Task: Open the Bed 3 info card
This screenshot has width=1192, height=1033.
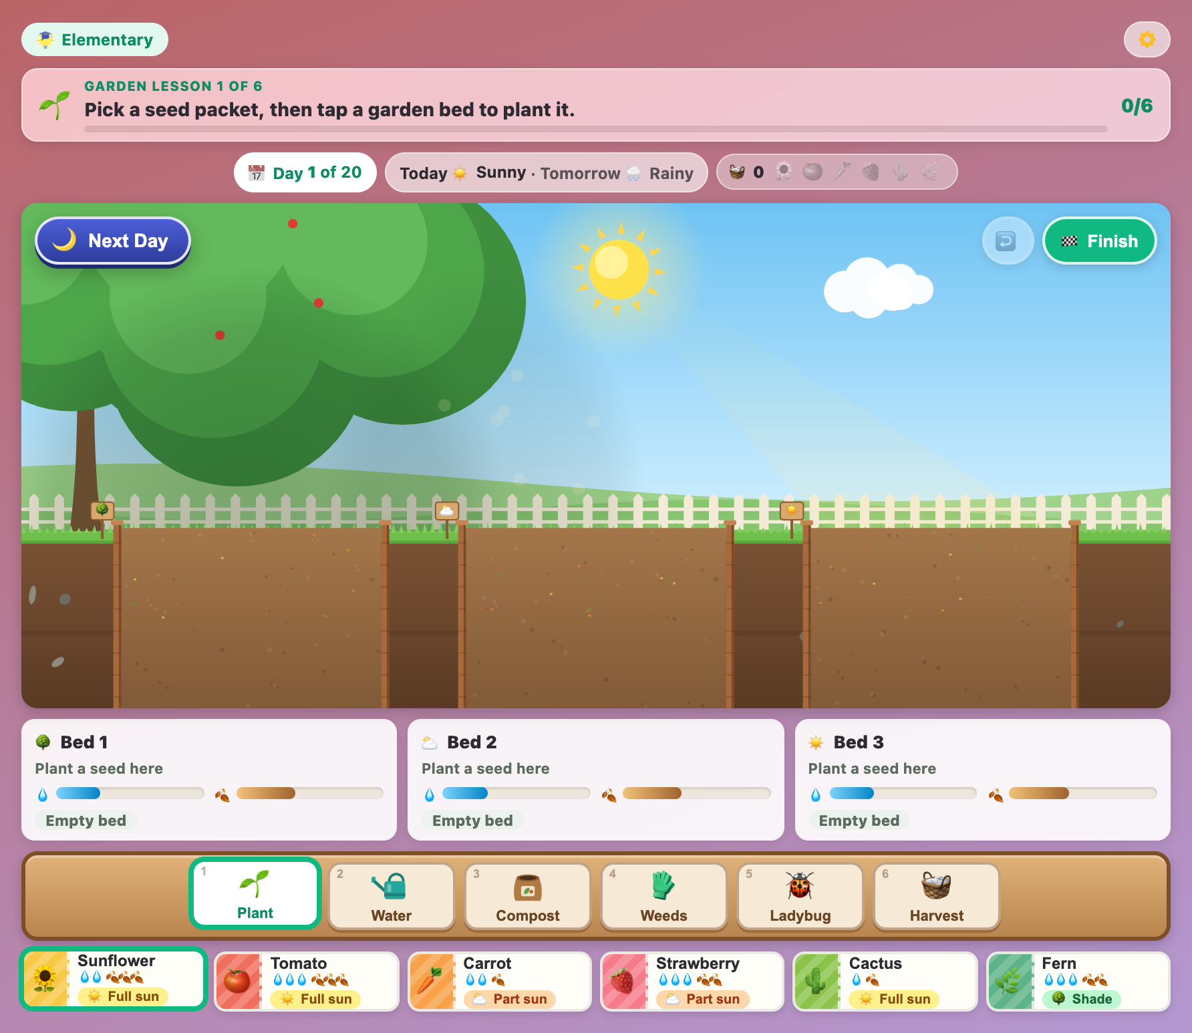Action: pos(983,780)
